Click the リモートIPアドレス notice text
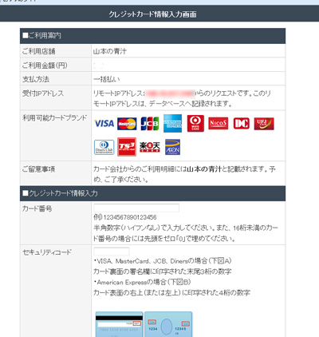Screen dimensions: 319x337 [182, 98]
